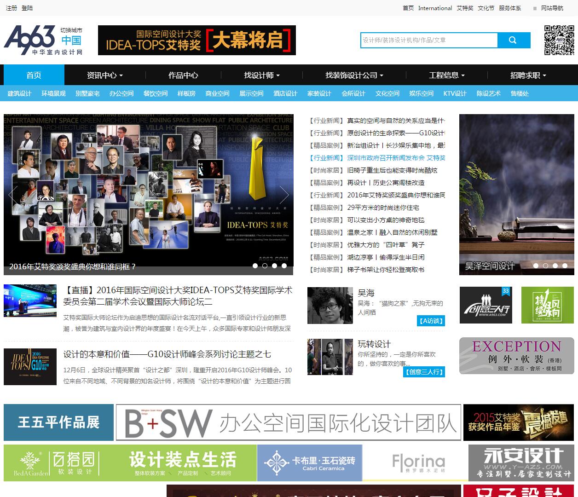Open the green 持续风向 logo tile

(x=547, y=305)
